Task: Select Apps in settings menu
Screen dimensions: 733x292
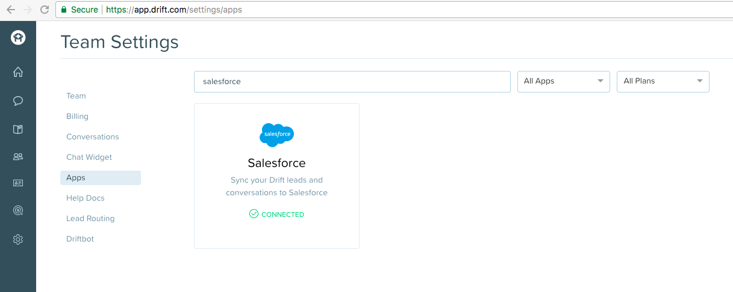Action: [x=101, y=178]
